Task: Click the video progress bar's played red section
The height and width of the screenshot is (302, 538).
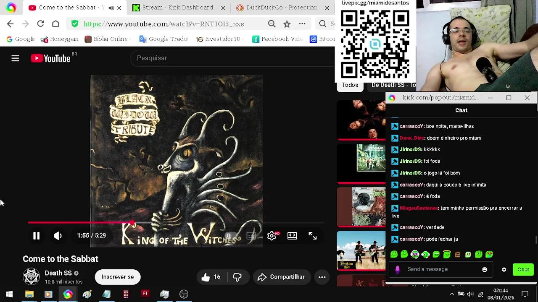Action: pyautogui.click(x=80, y=223)
